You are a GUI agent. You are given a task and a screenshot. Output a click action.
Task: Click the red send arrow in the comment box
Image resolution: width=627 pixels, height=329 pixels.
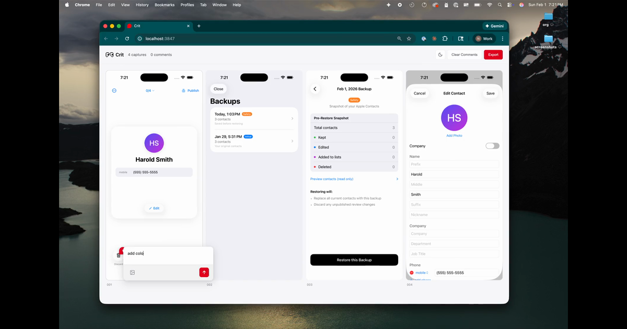point(204,272)
